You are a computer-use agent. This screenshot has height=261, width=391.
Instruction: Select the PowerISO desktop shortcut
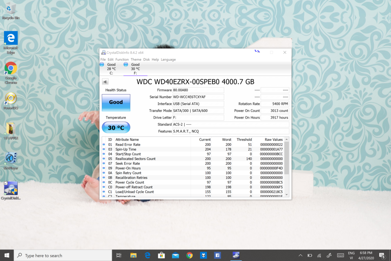click(11, 101)
